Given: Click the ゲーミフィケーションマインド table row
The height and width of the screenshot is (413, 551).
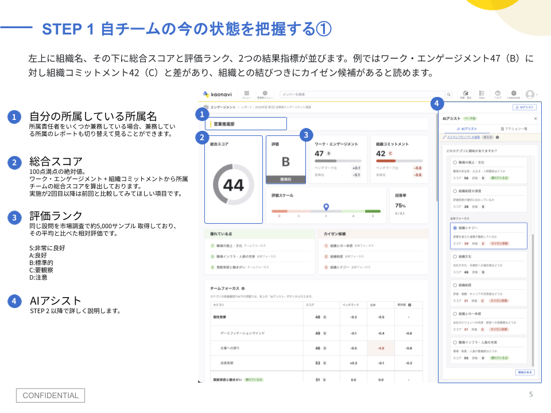Looking at the screenshot, I should [316, 333].
